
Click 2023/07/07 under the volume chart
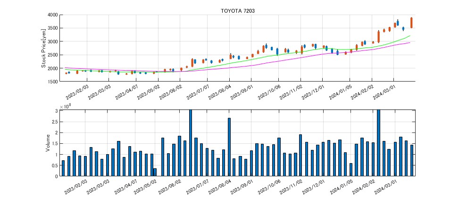pos(197,187)
